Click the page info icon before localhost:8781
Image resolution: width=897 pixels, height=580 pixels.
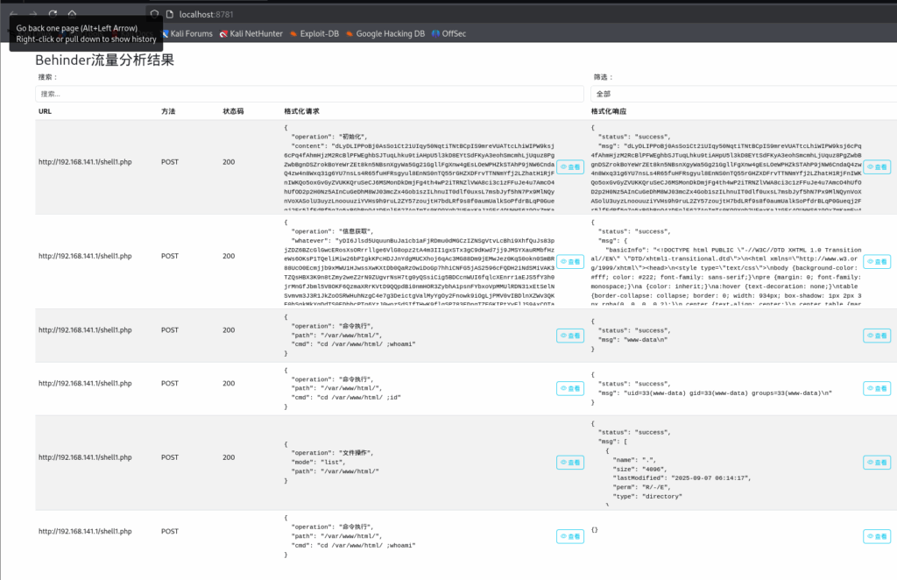tap(169, 14)
